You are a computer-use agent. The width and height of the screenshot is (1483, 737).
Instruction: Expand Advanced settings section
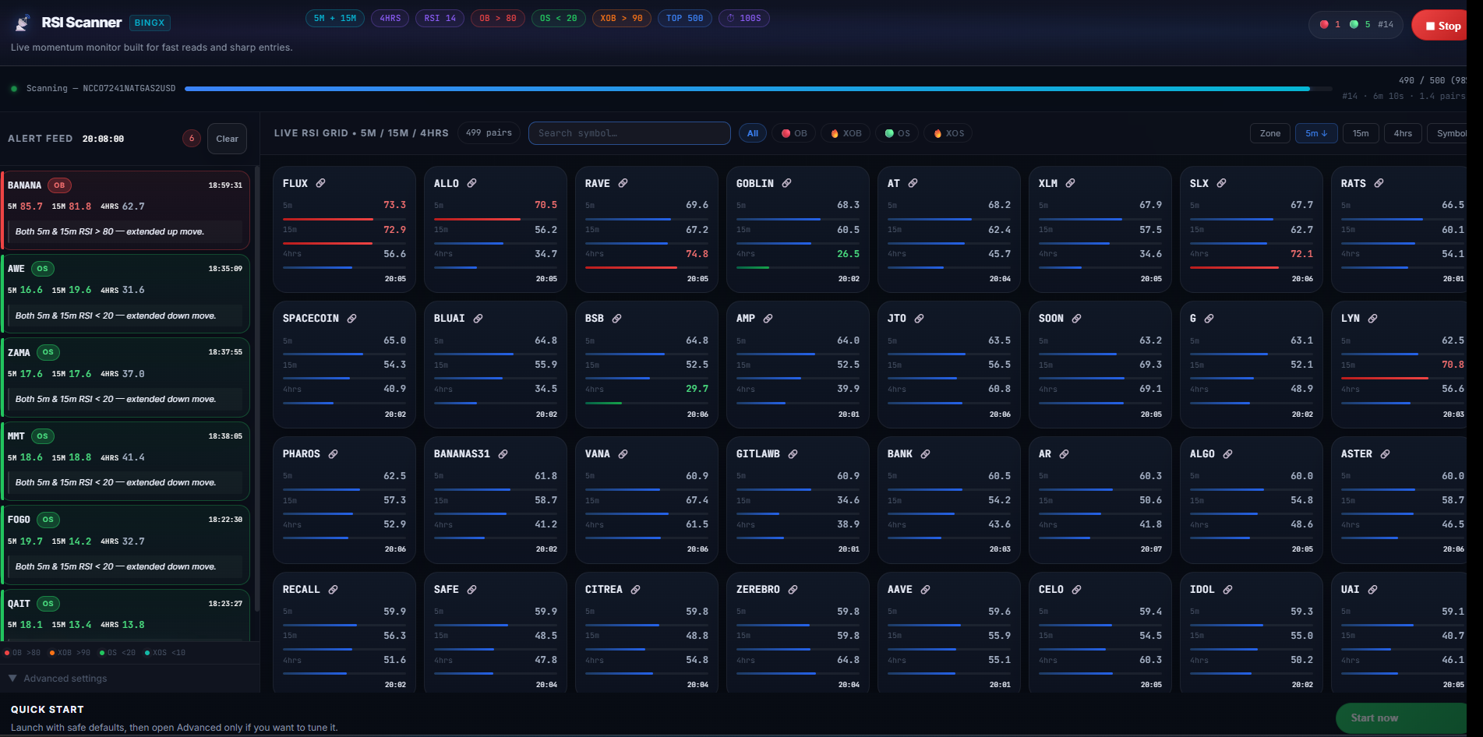pyautogui.click(x=58, y=679)
